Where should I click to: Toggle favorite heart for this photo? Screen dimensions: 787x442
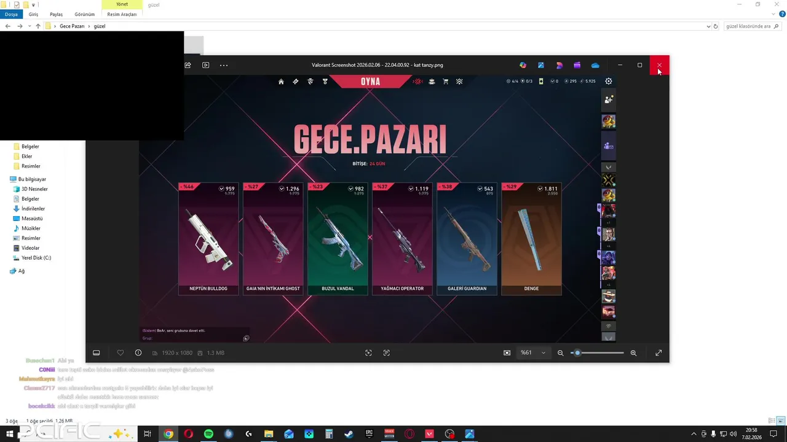(121, 353)
